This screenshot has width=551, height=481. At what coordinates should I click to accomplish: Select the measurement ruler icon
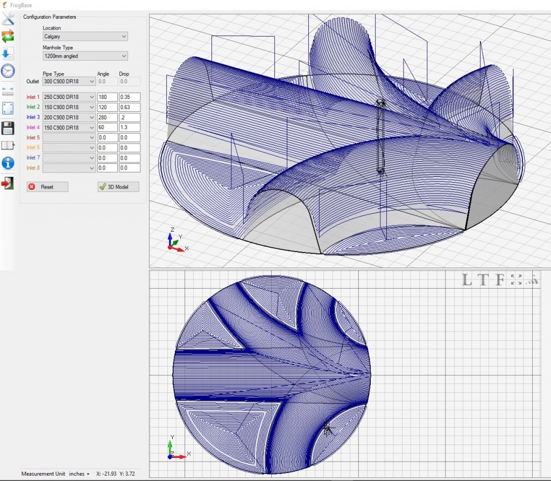(8, 91)
